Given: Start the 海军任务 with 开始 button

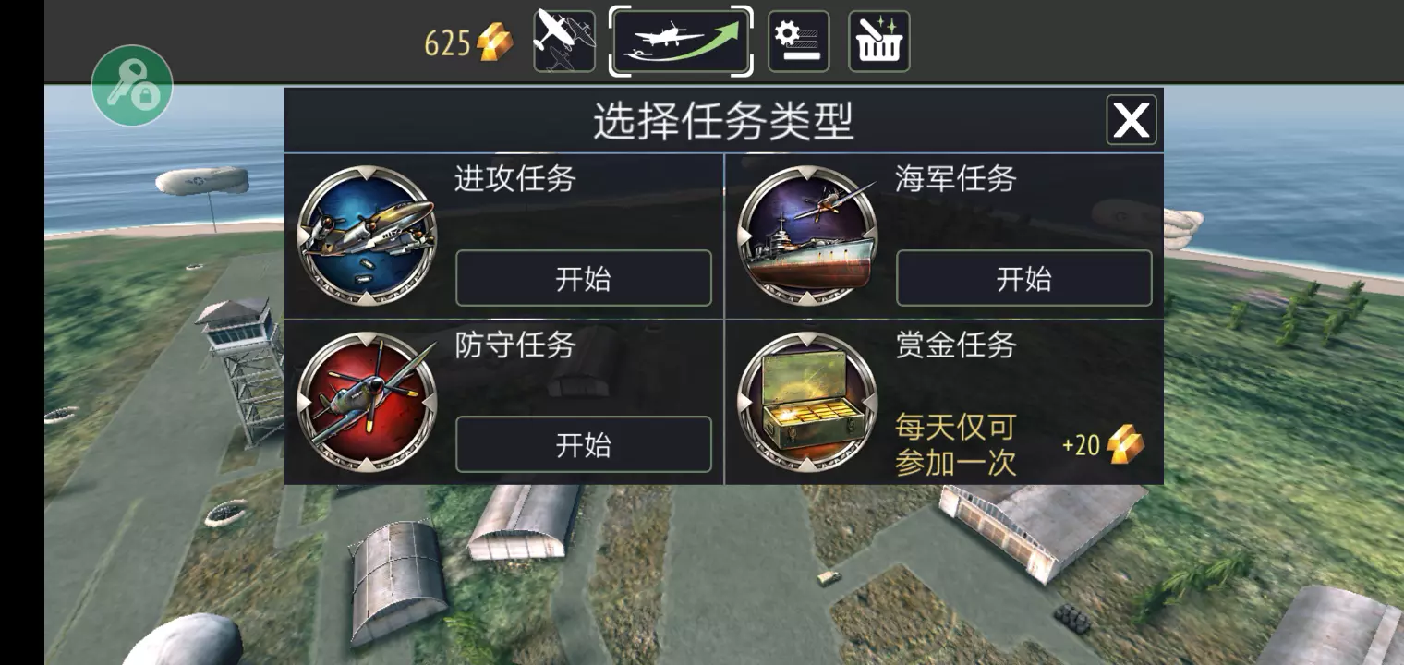Looking at the screenshot, I should tap(1024, 278).
